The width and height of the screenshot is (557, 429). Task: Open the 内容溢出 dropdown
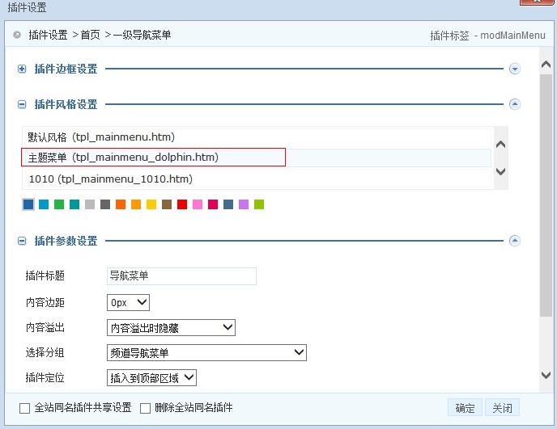pyautogui.click(x=171, y=327)
